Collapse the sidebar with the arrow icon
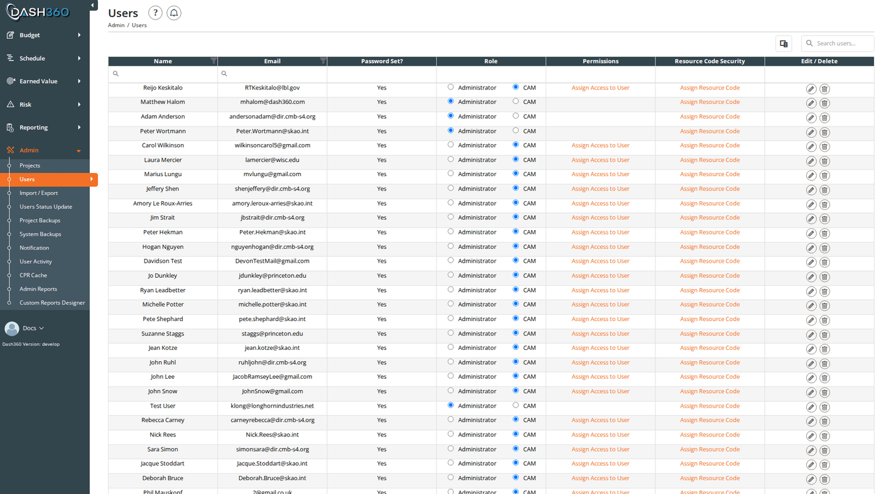Screen dimensions: 879x494 point(92,6)
